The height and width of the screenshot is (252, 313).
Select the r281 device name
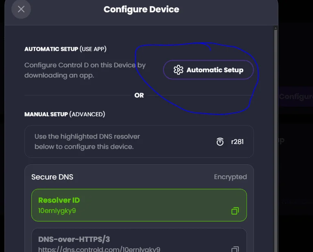(x=237, y=142)
